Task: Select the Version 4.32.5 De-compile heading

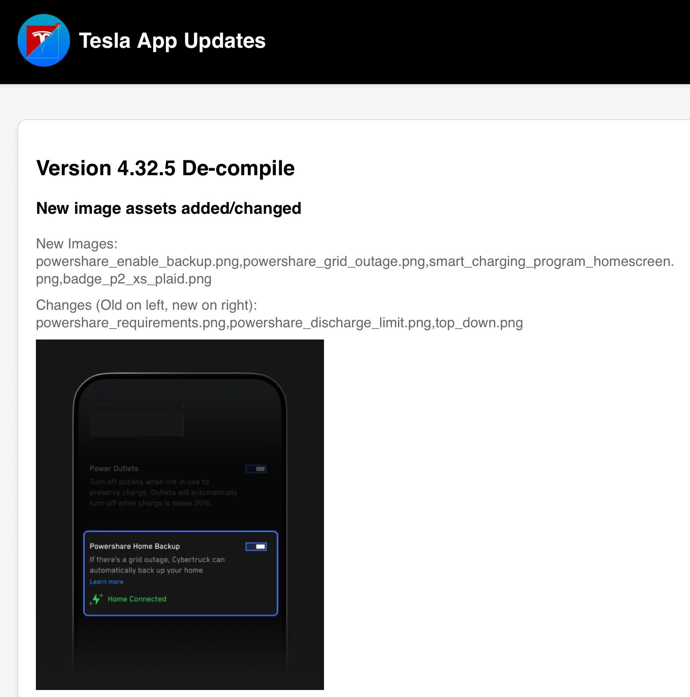Action: tap(165, 168)
